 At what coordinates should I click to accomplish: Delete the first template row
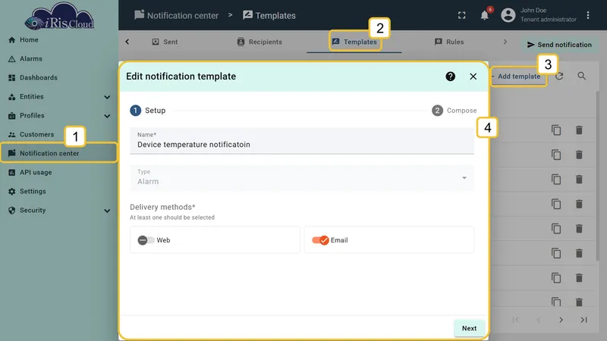579,130
